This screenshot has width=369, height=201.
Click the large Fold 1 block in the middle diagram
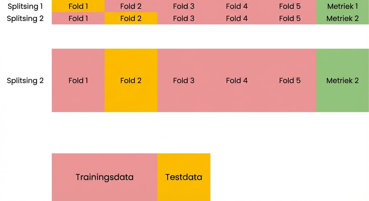(x=78, y=80)
